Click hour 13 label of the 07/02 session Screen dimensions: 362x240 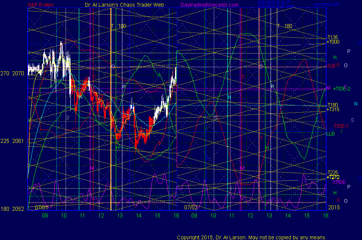(269, 216)
